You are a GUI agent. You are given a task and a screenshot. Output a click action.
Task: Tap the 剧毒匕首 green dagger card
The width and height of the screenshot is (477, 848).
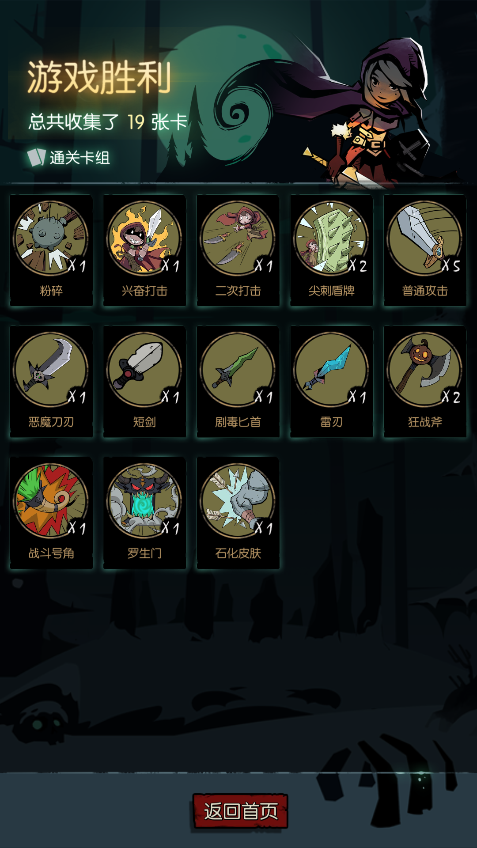point(238,381)
